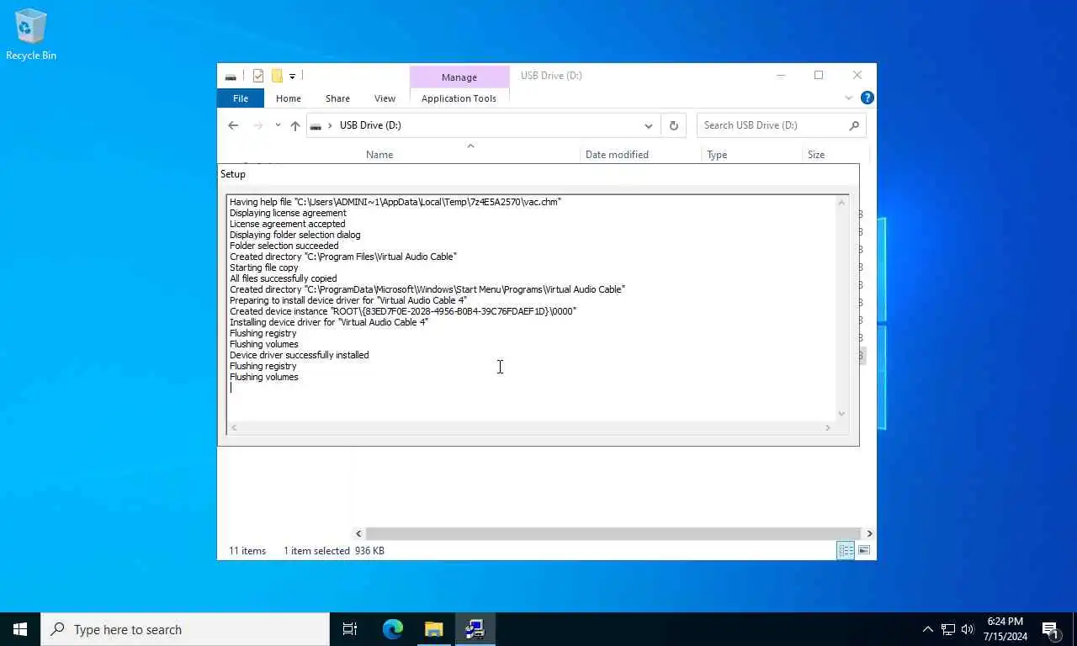The width and height of the screenshot is (1077, 646).
Task: Click the Properties checkmark quick access icon
Action: click(x=258, y=76)
